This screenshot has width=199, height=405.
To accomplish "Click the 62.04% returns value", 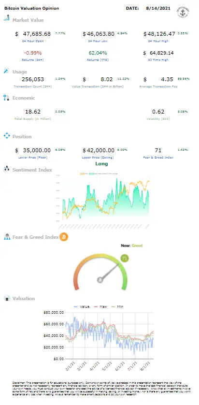I will coord(98,53).
